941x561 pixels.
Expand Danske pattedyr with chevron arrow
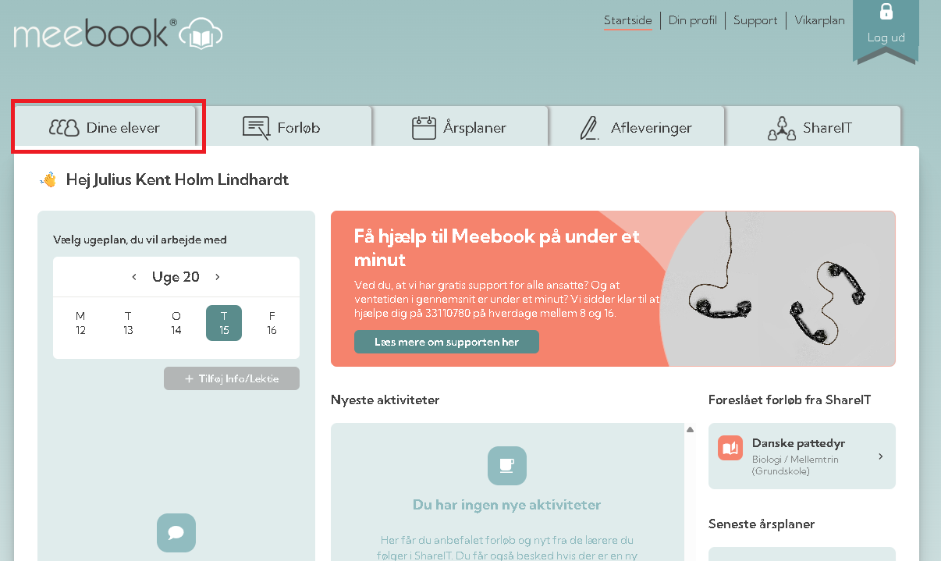tap(881, 456)
